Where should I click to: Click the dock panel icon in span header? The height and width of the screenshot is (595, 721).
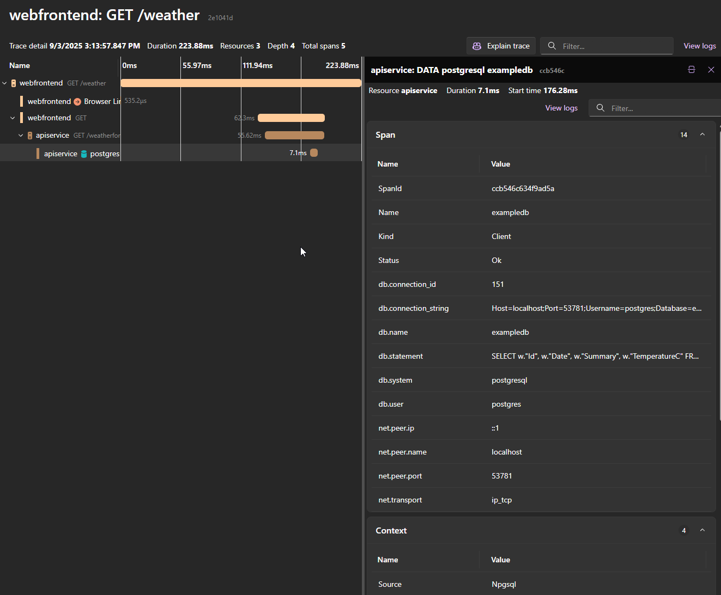[692, 70]
